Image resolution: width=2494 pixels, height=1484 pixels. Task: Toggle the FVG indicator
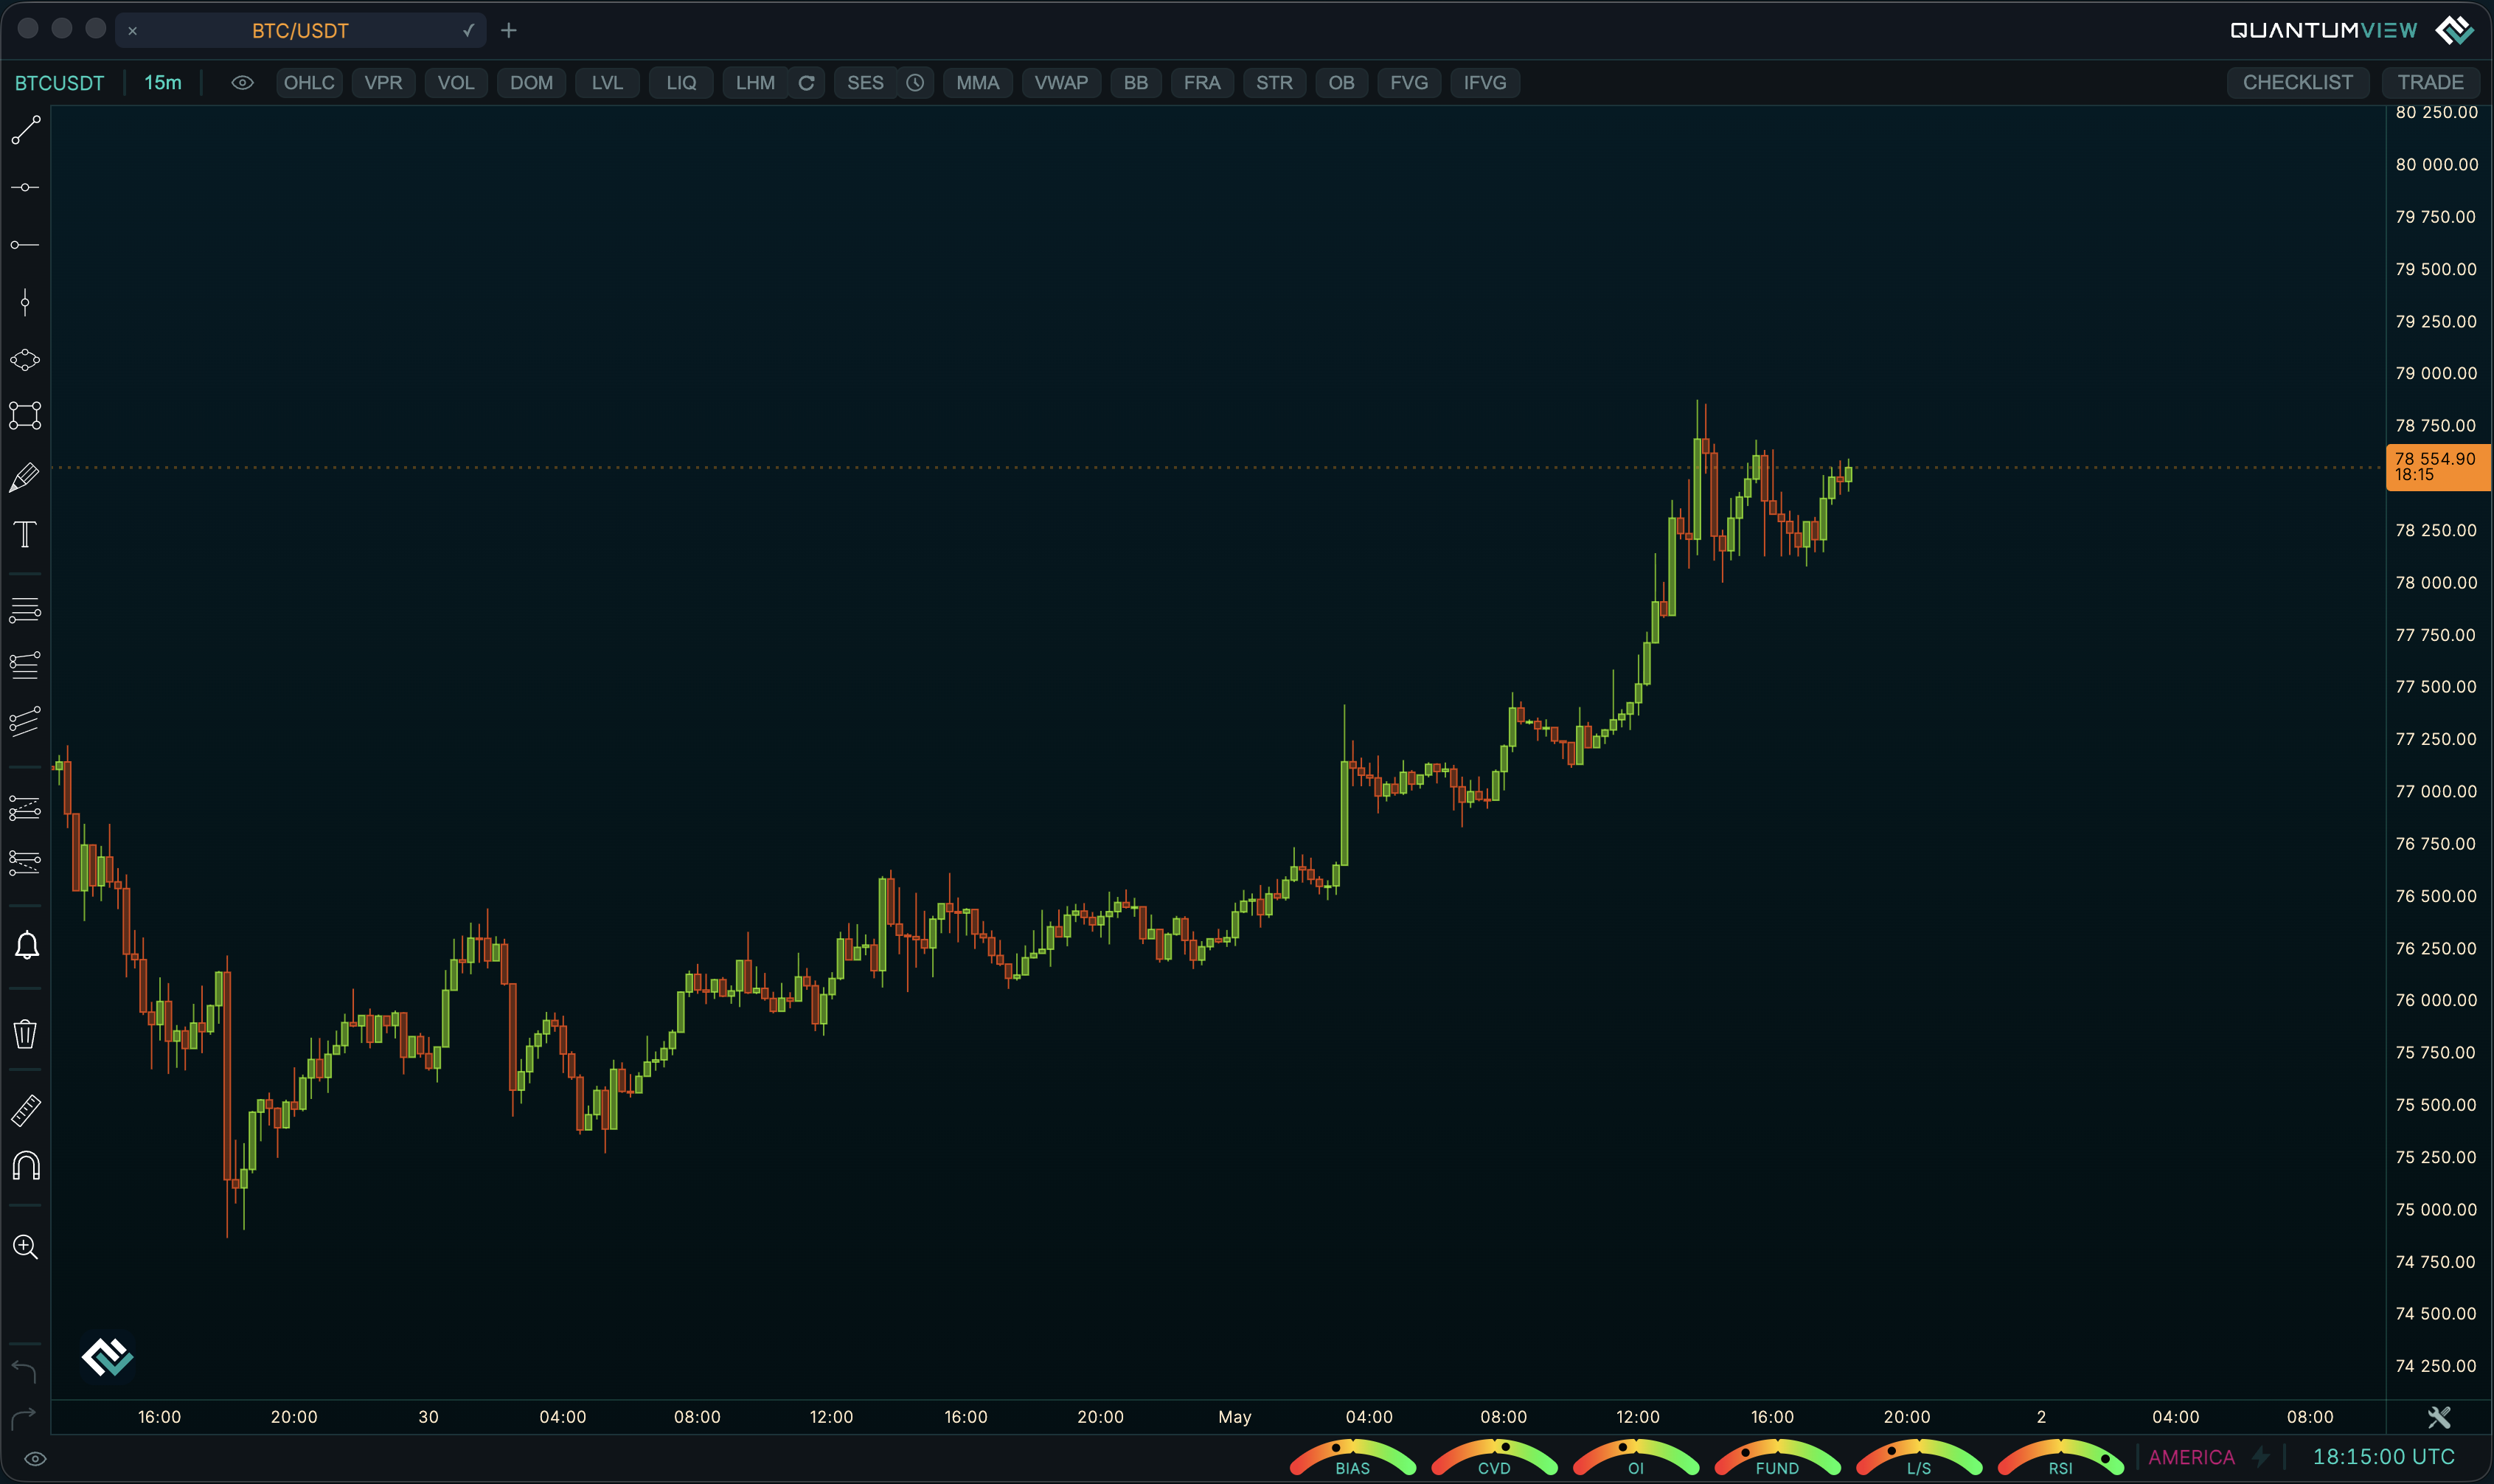click(x=1408, y=83)
